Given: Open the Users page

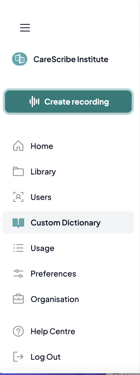Looking at the screenshot, I should (68, 197).
